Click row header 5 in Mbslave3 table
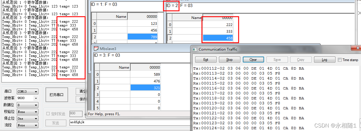Image resolution: width=361 pixels, height=131 pixels. pos(97,108)
